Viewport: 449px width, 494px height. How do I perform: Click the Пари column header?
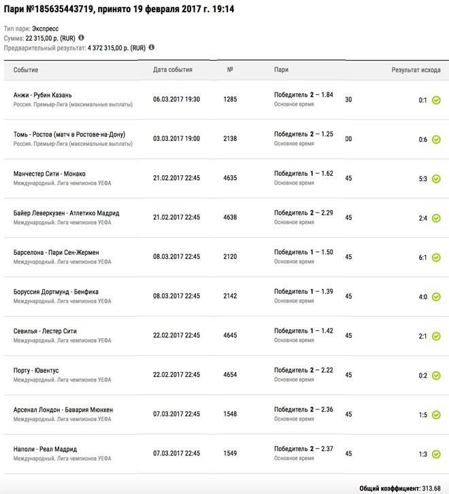[281, 70]
